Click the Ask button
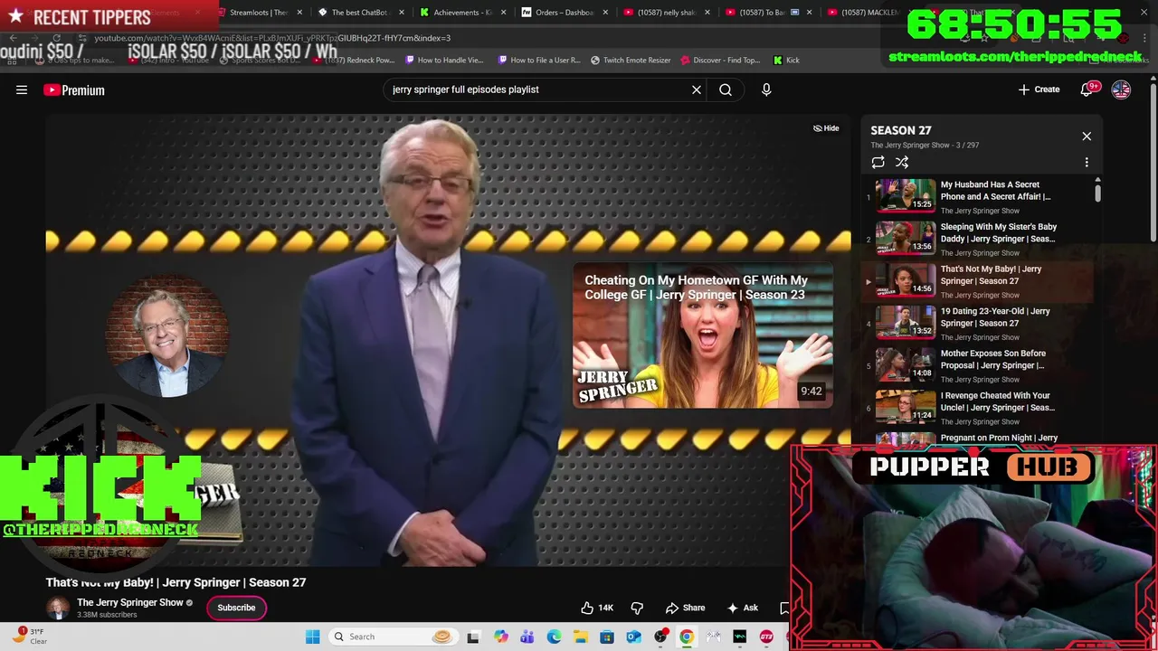The height and width of the screenshot is (651, 1158). tap(743, 608)
